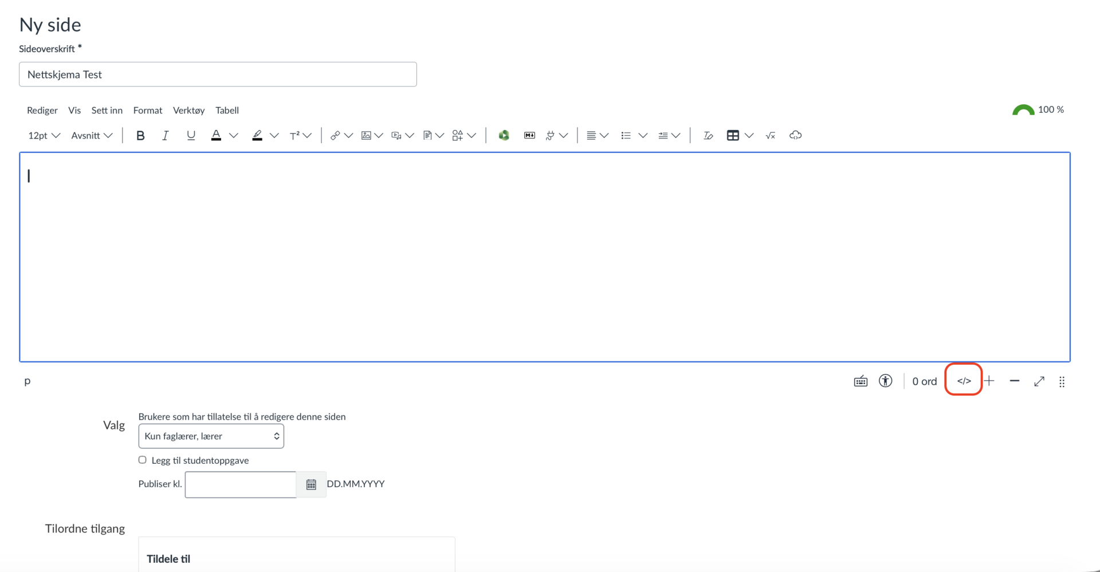Insert an image from the toolbar
This screenshot has height=572, width=1100.
(x=366, y=136)
